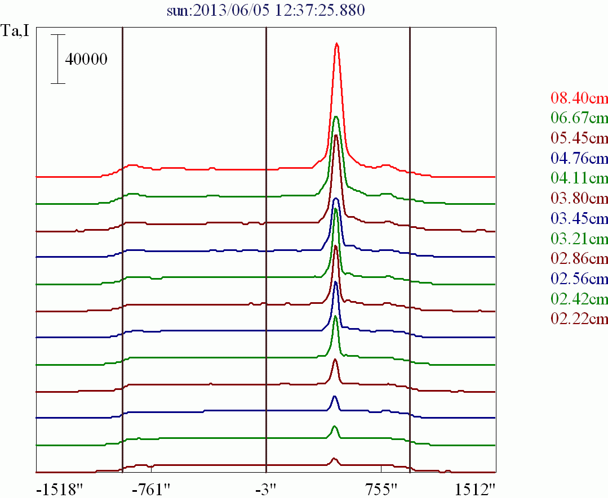Select the 03.21cm legend label
Image resolution: width=608 pixels, height=498 pixels.
579,239
